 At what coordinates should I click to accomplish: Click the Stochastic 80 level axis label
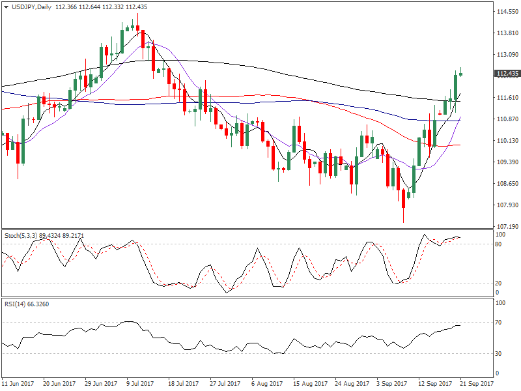click(500, 244)
